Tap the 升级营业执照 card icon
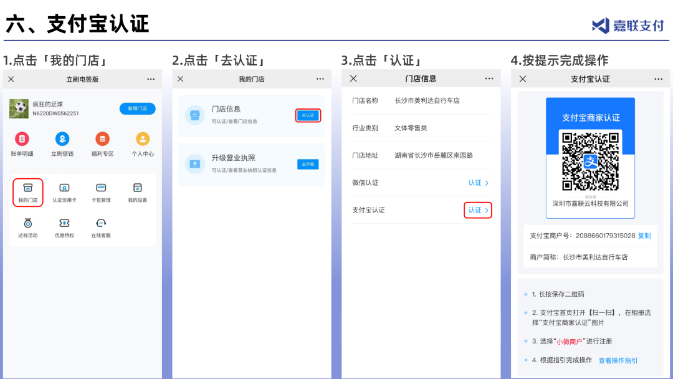The width and height of the screenshot is (673, 379). [195, 164]
